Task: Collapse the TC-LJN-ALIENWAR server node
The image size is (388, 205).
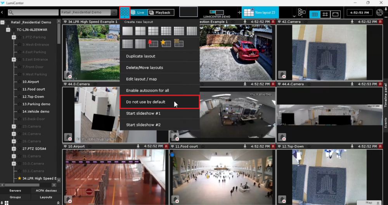Action: pyautogui.click(x=8, y=30)
